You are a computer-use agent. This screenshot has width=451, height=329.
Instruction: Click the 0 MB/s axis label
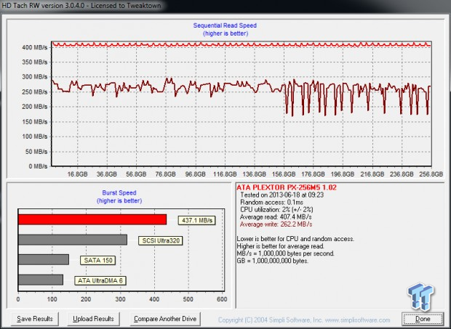click(38, 166)
